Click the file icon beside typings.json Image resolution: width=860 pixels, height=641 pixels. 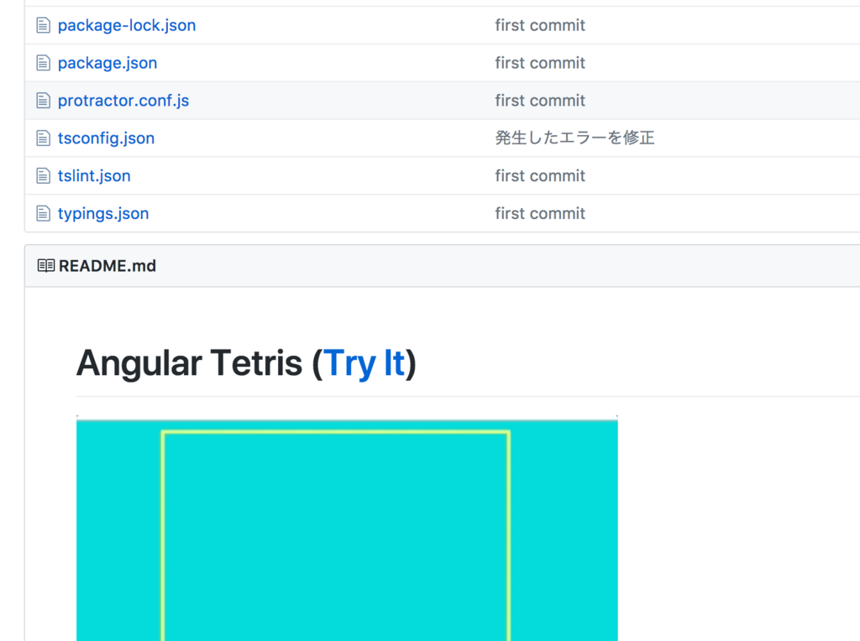(x=43, y=213)
